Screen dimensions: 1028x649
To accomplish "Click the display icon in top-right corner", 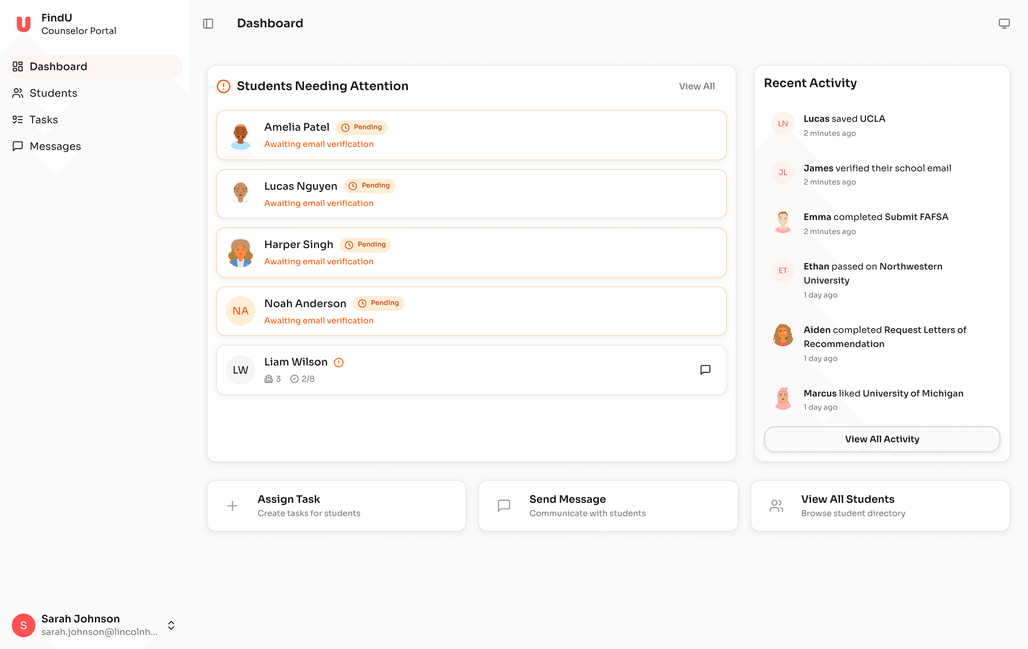I will point(1004,24).
